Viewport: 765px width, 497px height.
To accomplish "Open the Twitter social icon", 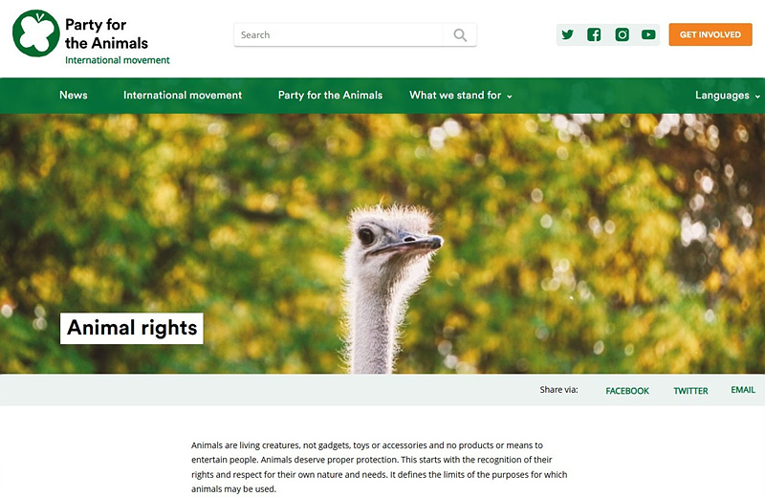I will click(567, 34).
